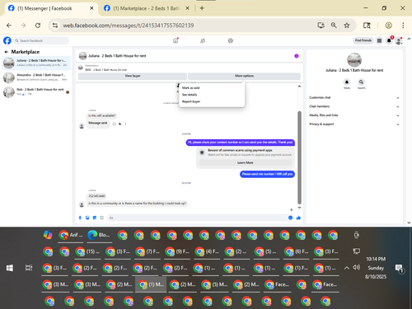Screen dimensions: 412x309
Task: Click the View buyer button
Action: [x=133, y=76]
